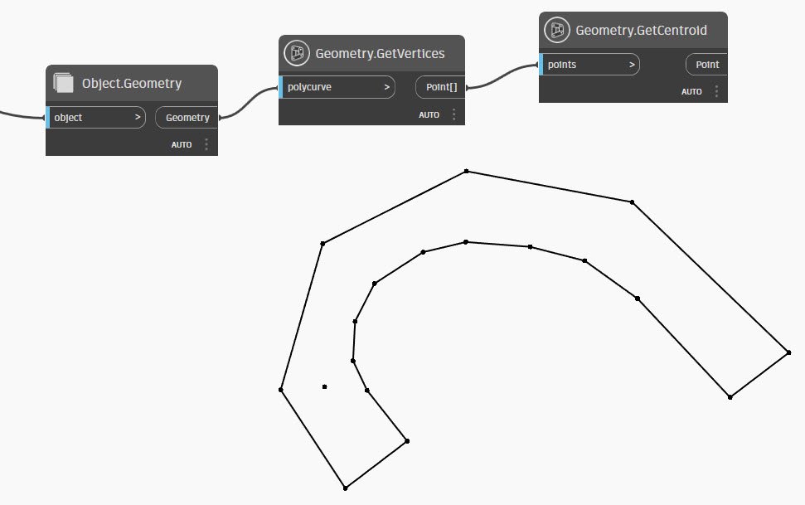Open the three-dot menu on Geometry.GetVertices node
This screenshot has width=805, height=505.
[453, 114]
